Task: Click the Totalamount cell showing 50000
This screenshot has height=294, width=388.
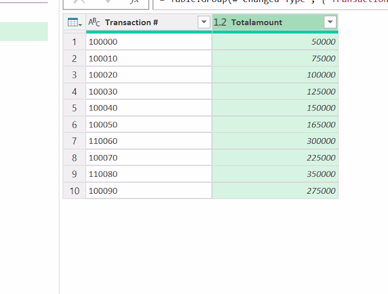Action: coord(275,42)
